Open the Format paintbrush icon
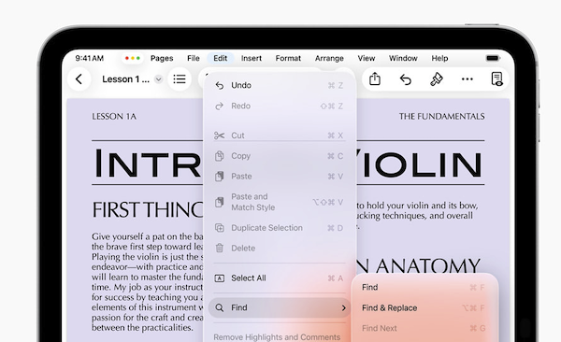 [436, 79]
